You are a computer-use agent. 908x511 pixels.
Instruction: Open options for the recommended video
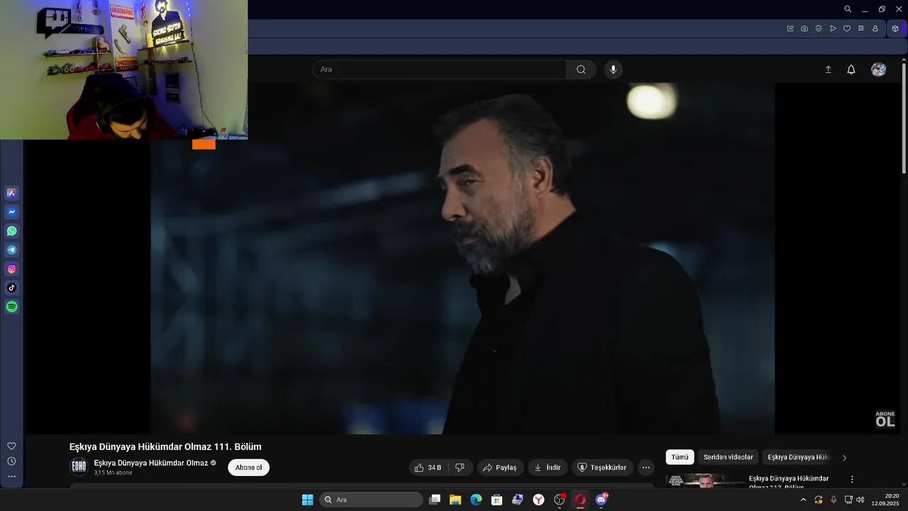point(852,479)
